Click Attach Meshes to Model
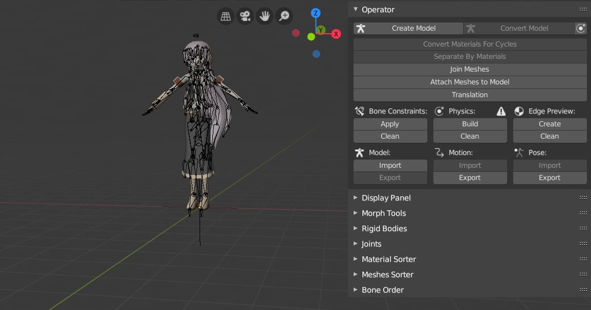This screenshot has width=591, height=310. [470, 82]
